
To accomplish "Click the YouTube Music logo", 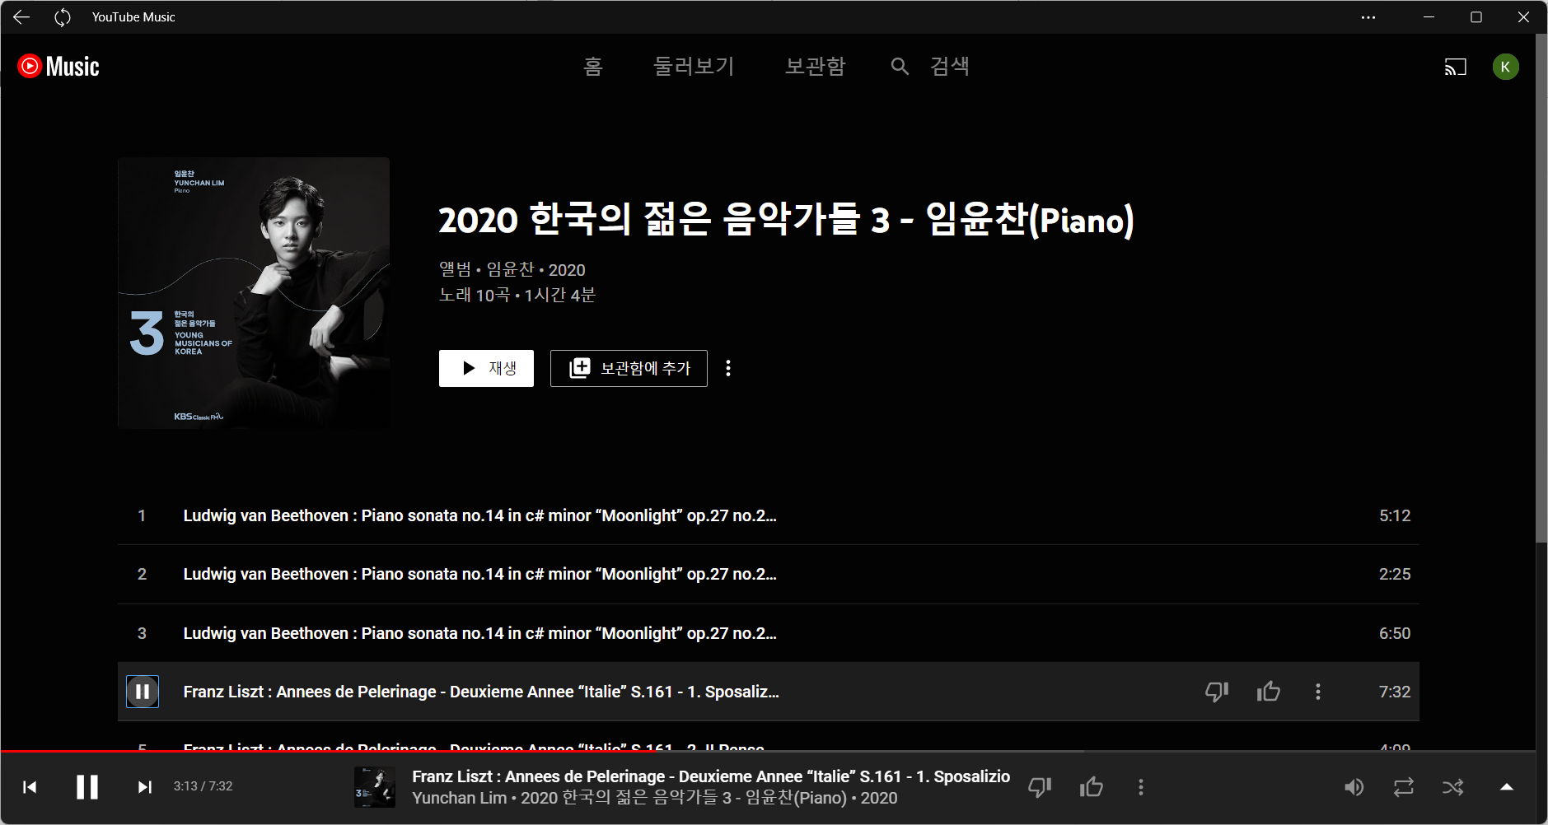I will click(58, 66).
